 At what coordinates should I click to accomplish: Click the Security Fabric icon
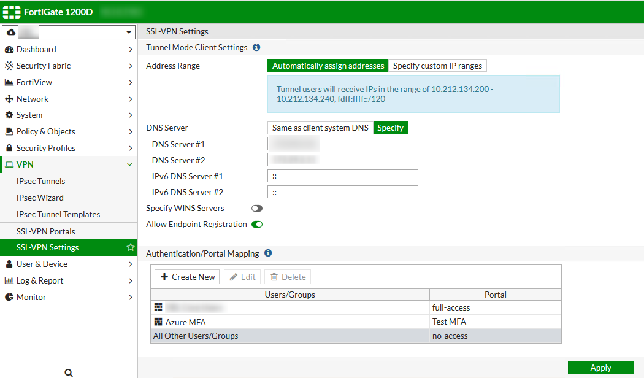point(9,66)
